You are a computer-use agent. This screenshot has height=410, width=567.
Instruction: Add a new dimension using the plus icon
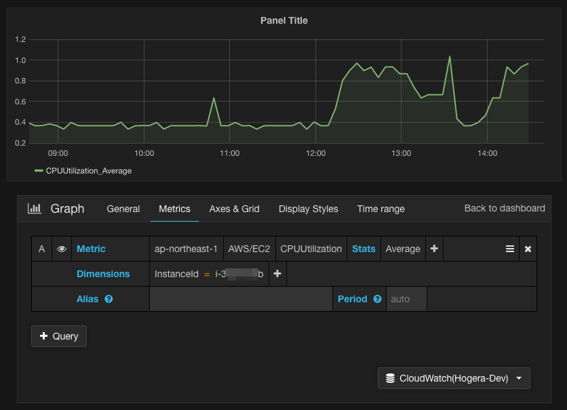click(276, 274)
